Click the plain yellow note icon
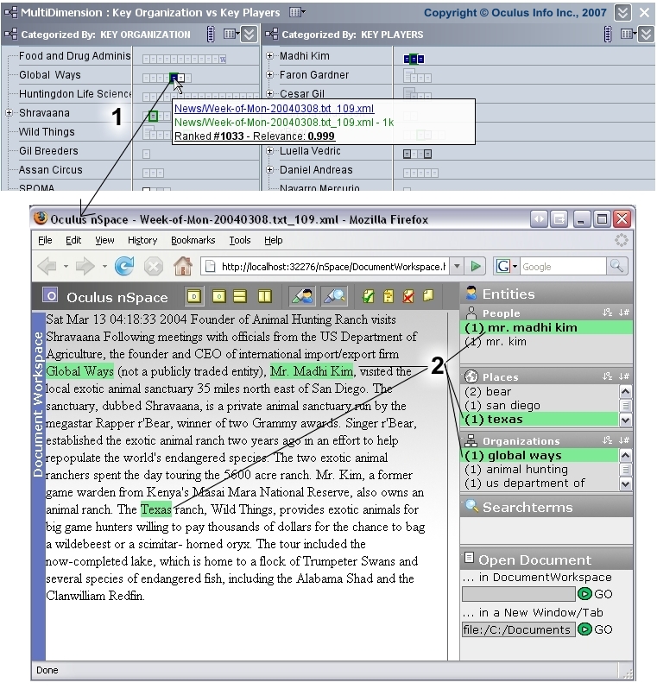This screenshot has width=657, height=689. tap(428, 296)
